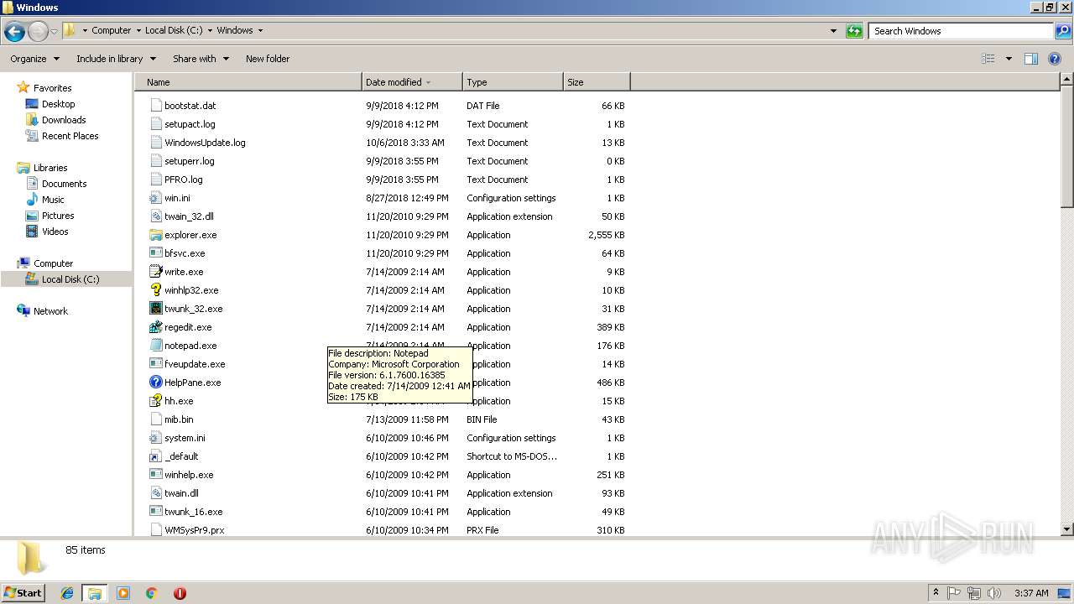Click the Start button
This screenshot has height=604, width=1074.
(23, 592)
